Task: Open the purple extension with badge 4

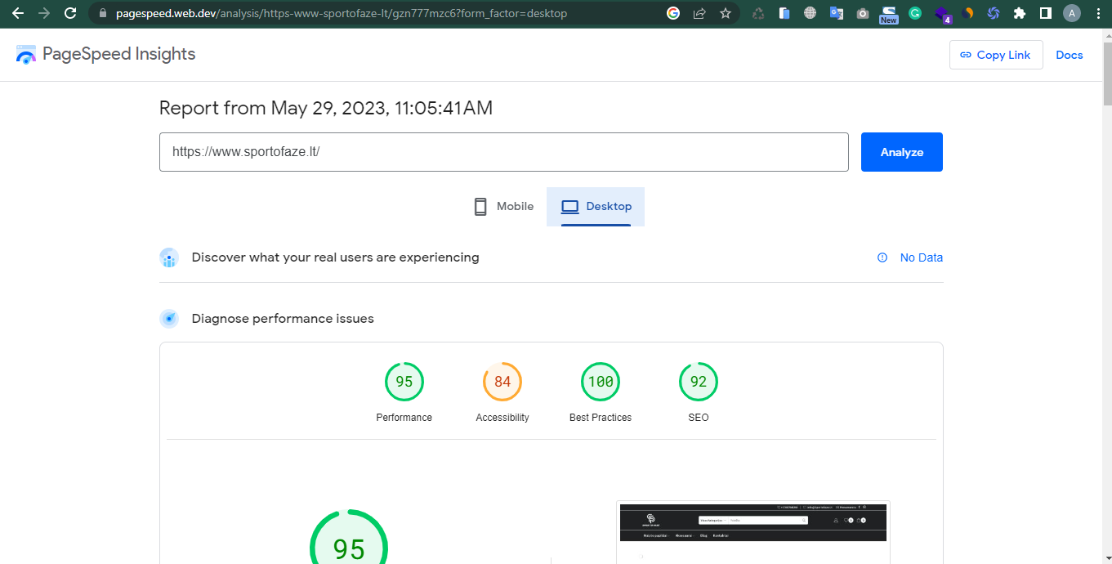Action: coord(942,14)
